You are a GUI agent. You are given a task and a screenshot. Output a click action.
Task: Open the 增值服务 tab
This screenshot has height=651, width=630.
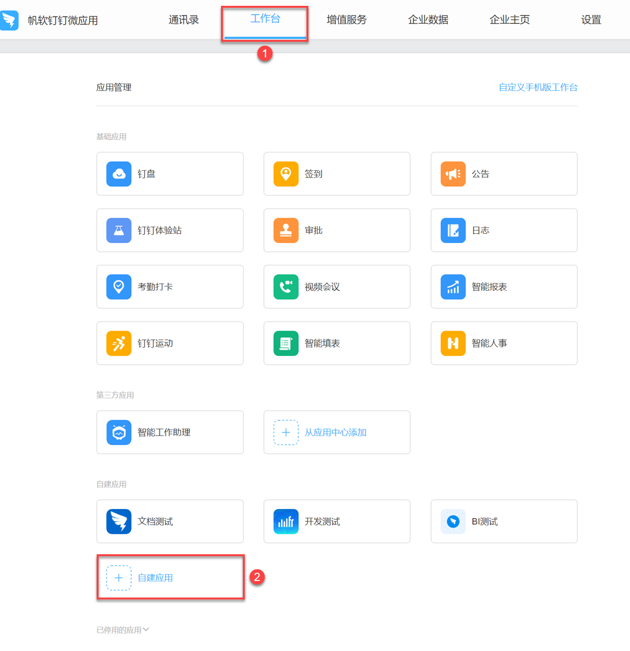[347, 20]
